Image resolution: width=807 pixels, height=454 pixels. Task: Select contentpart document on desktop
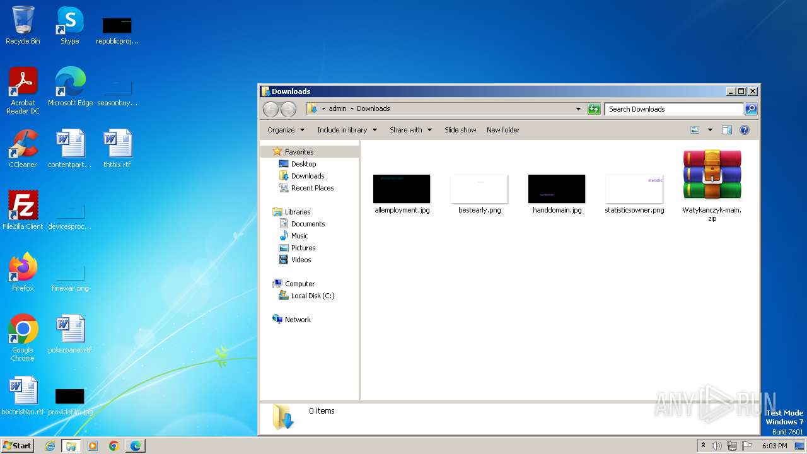[x=70, y=149]
